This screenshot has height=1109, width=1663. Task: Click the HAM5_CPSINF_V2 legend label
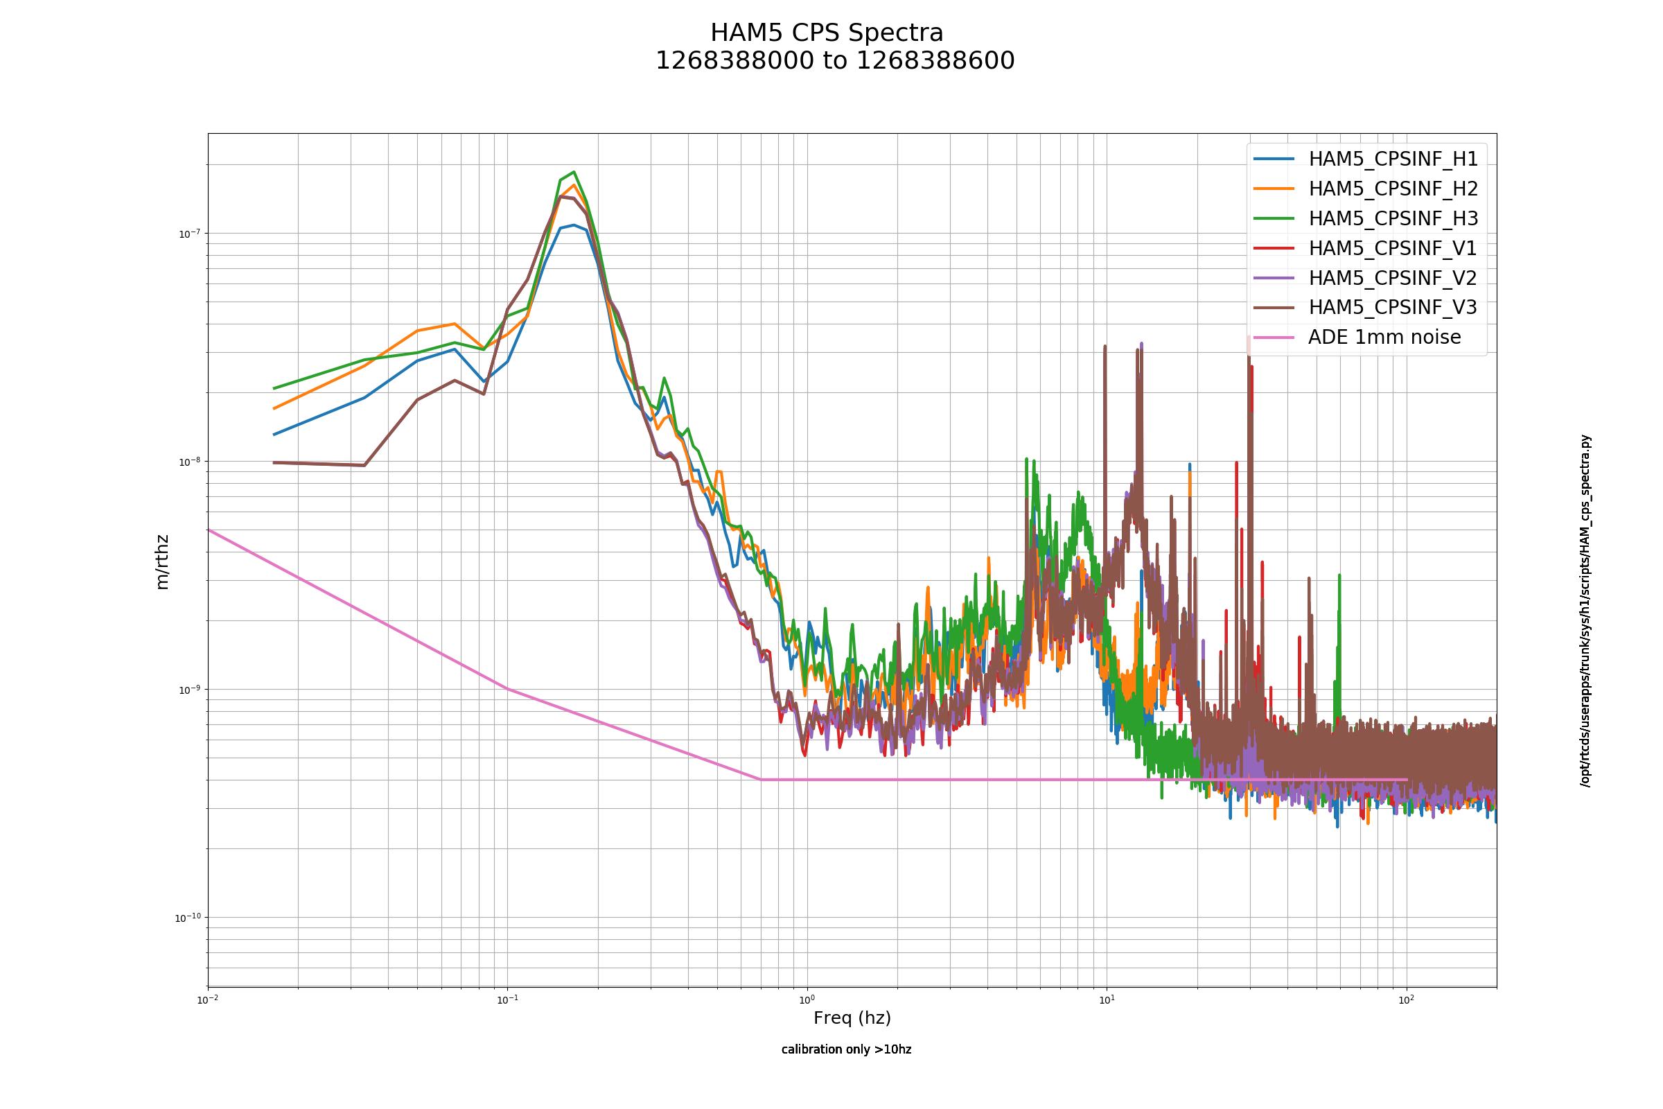click(x=1392, y=278)
